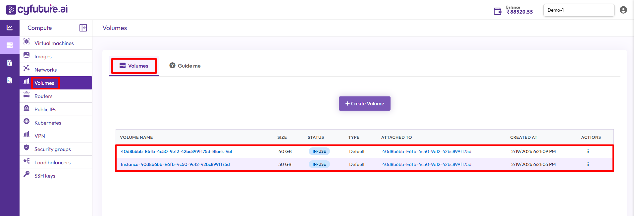The height and width of the screenshot is (216, 634).
Task: Go to Virtual machines in sidebar
Action: coord(54,43)
